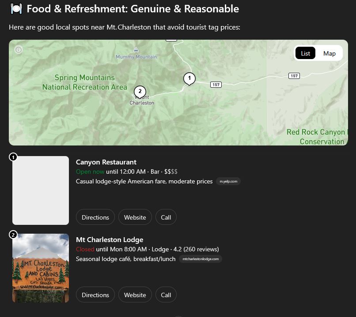Get Directions to Canyon Restaurant
This screenshot has height=317, width=356.
click(x=95, y=217)
